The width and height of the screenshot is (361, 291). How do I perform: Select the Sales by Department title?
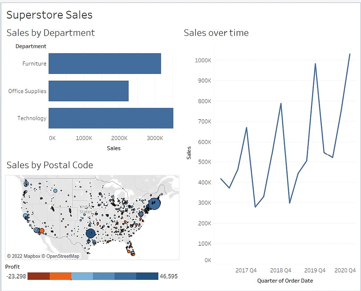coord(51,33)
